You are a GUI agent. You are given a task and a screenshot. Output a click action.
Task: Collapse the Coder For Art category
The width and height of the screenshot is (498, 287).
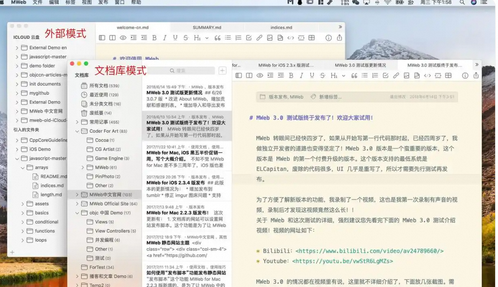(77, 131)
